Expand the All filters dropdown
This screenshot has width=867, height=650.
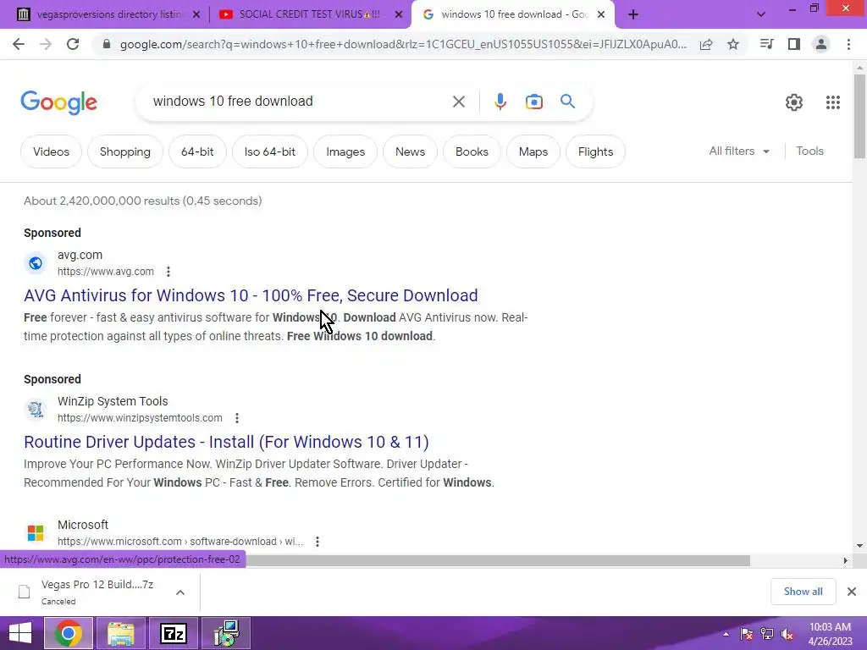[739, 151]
